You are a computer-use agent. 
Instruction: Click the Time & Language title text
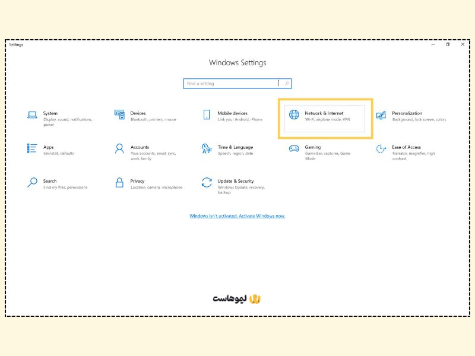click(235, 147)
